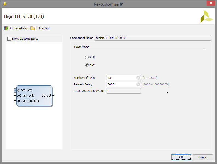Clear the Refresh Delay value
This screenshot has height=164, width=217.
(x=138, y=84)
